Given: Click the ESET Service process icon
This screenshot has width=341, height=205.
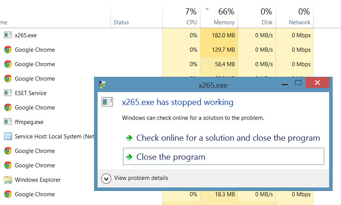Looking at the screenshot, I should 8,93.
